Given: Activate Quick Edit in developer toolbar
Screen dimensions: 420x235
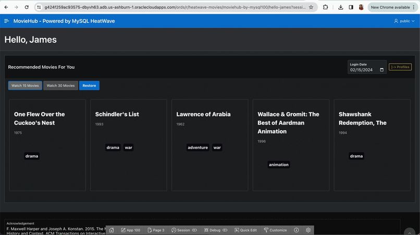Looking at the screenshot, I should (x=245, y=230).
